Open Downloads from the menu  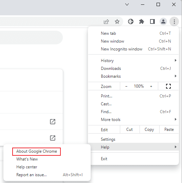tap(133, 68)
